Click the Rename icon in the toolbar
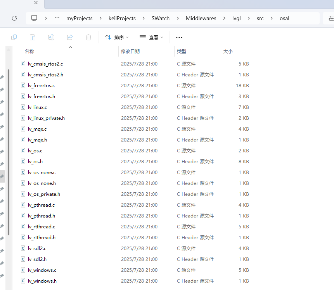The height and width of the screenshot is (290, 334). (51, 37)
